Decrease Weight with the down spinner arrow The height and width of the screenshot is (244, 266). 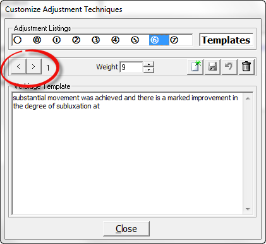tap(149, 70)
